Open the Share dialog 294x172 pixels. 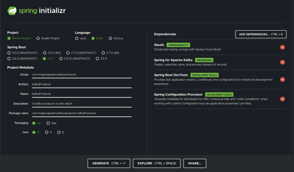point(195,163)
